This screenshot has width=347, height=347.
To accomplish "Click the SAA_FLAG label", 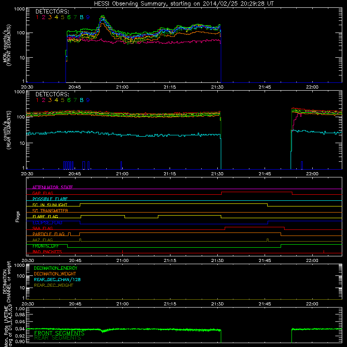I will point(43,228).
